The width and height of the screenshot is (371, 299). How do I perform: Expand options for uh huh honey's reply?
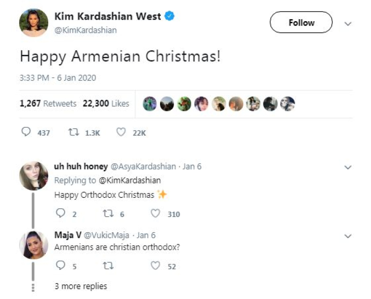coord(348,167)
